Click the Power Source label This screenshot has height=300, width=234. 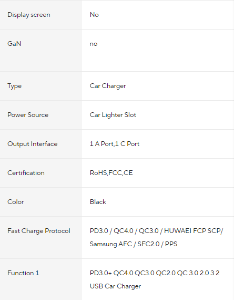[28, 115]
